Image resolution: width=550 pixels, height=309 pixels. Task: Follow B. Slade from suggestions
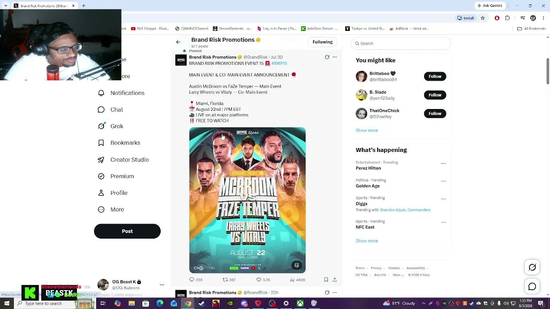(x=435, y=95)
